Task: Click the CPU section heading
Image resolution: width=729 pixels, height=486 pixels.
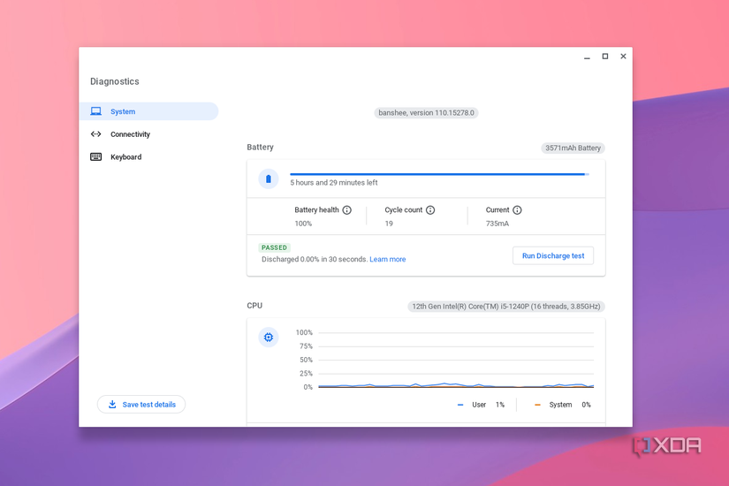Action: 254,306
